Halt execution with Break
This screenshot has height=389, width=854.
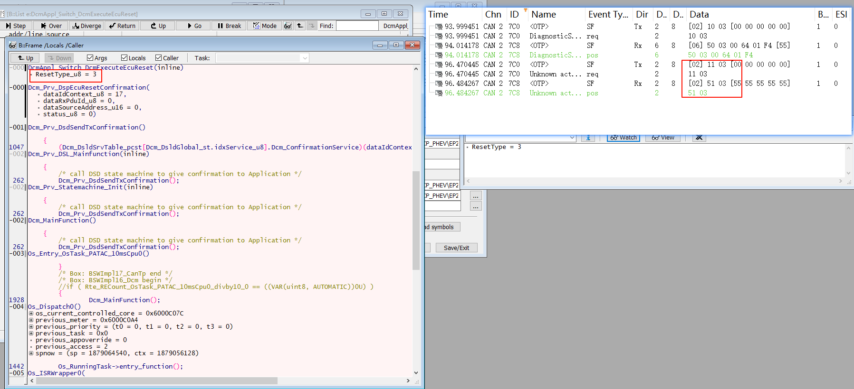(229, 26)
